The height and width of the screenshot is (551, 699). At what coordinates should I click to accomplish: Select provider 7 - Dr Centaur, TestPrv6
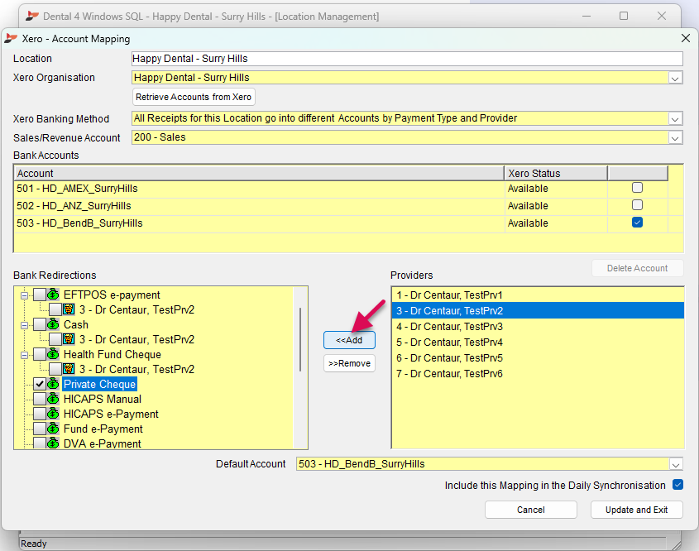(538, 374)
